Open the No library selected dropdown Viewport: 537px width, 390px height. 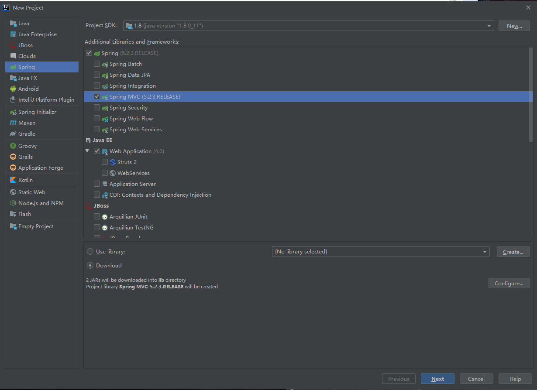click(x=381, y=252)
